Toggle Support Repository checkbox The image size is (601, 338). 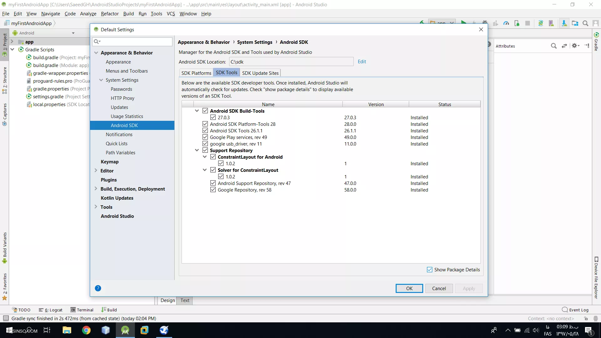click(205, 150)
